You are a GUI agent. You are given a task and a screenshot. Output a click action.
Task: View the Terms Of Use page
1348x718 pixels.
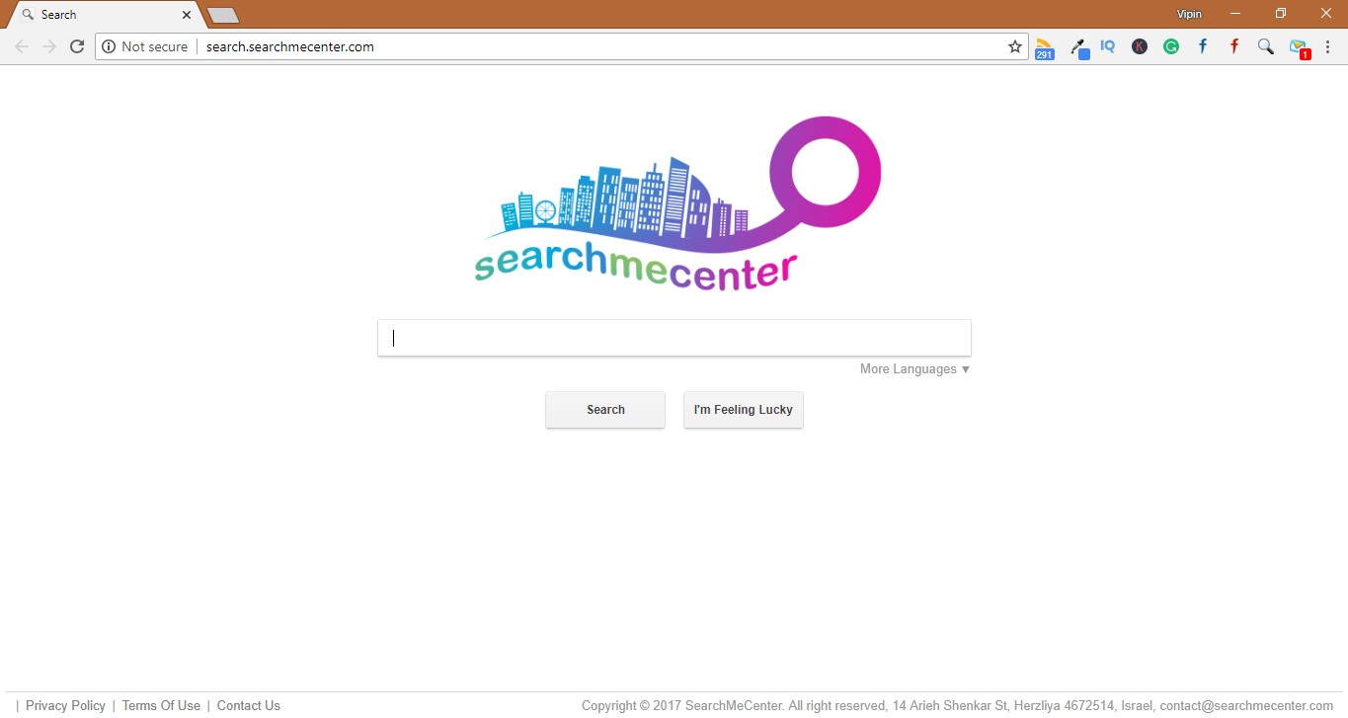tap(161, 705)
